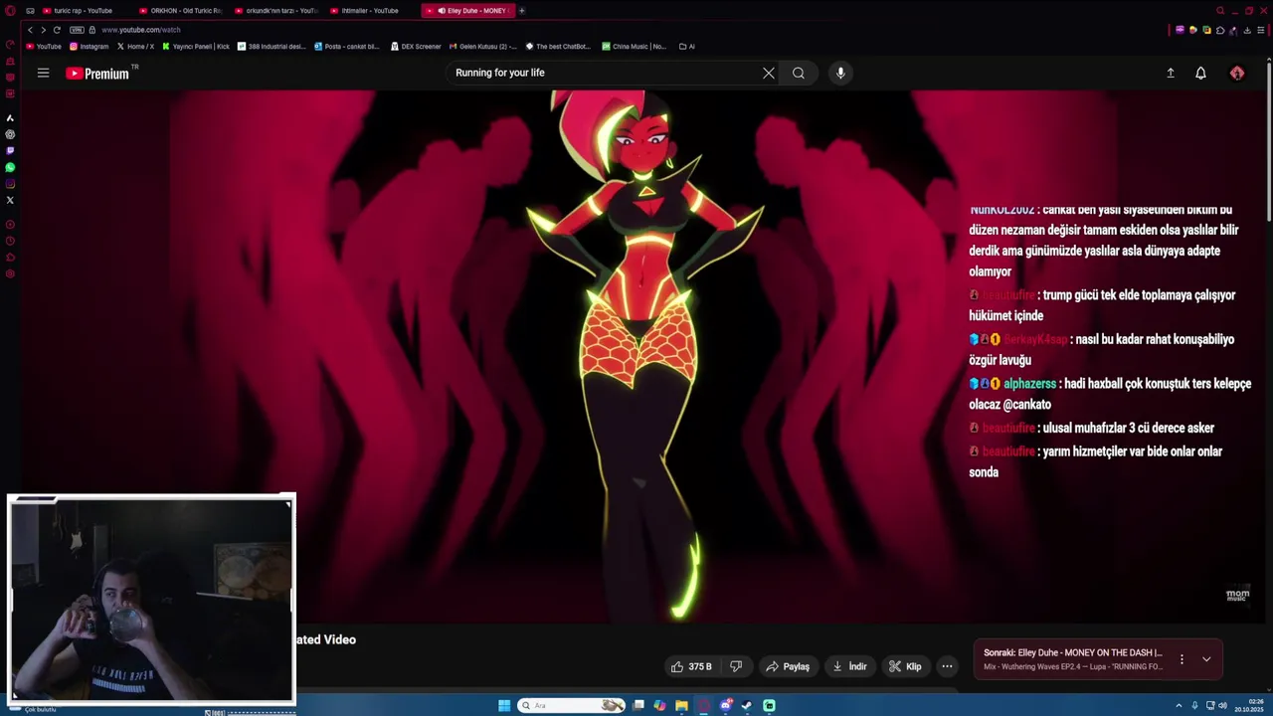Open the Instagram bookmark
Viewport: 1273px width, 716px height.
click(89, 46)
